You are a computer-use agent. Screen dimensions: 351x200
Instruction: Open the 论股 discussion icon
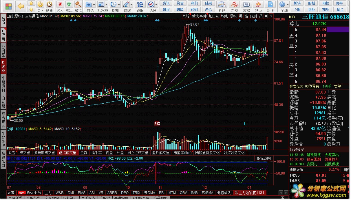click(140, 4)
